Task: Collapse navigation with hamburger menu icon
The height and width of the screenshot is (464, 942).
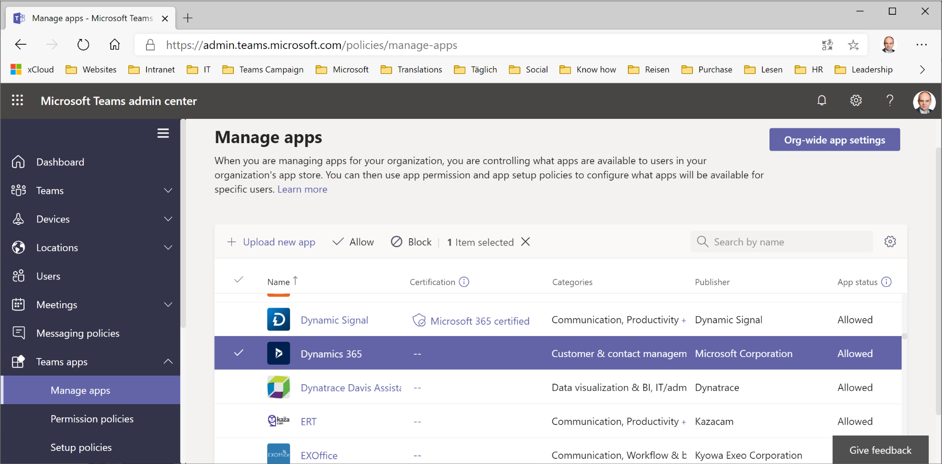Action: click(x=163, y=133)
